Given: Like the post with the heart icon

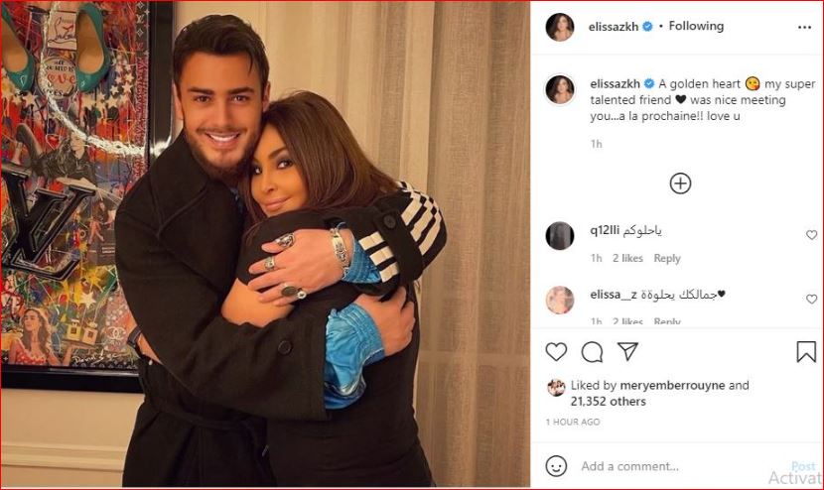Looking at the screenshot, I should click(x=556, y=351).
